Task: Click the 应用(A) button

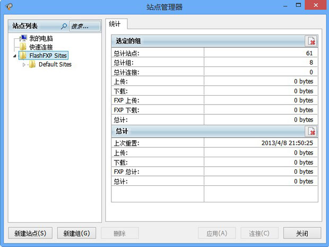Action: tap(217, 233)
